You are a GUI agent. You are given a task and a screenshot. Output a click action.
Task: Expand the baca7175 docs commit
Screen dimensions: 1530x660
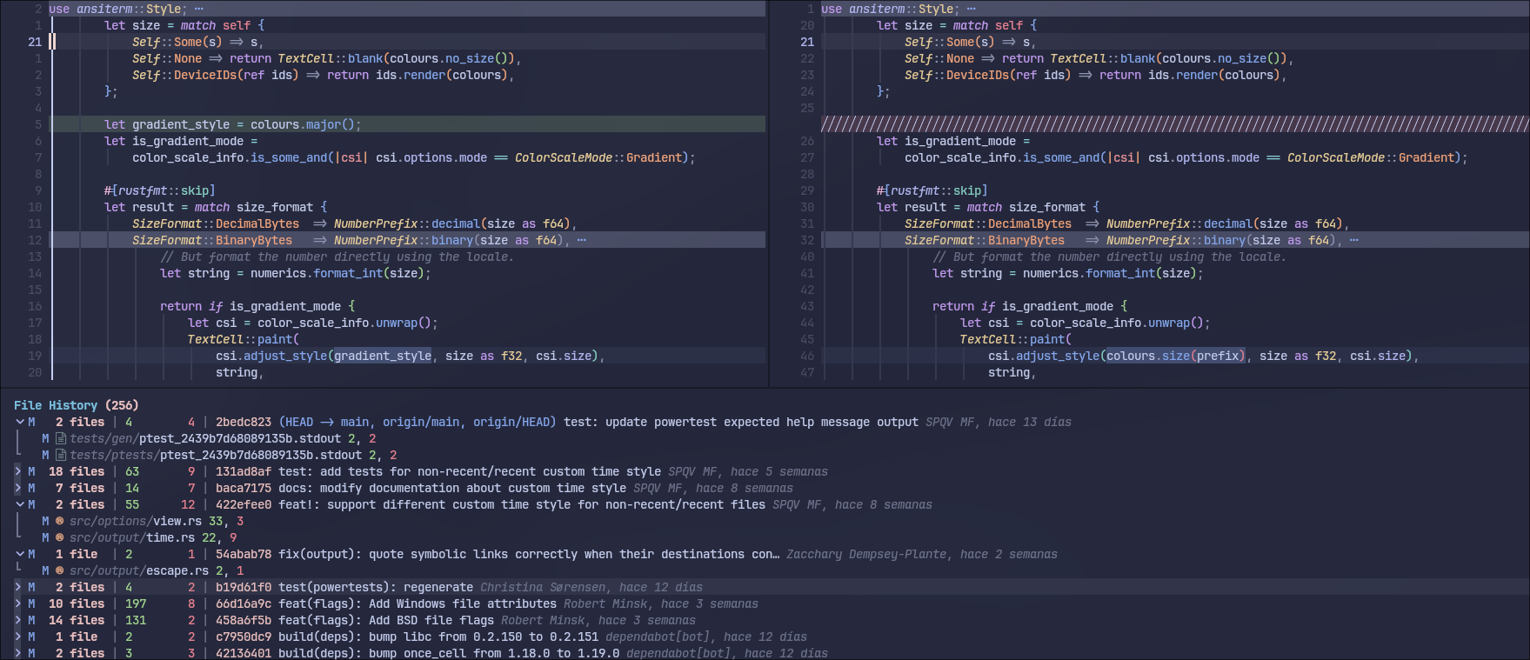click(19, 488)
